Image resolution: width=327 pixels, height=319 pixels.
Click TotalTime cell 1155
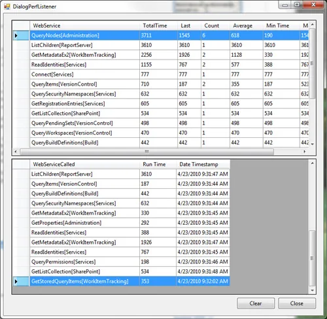point(158,65)
